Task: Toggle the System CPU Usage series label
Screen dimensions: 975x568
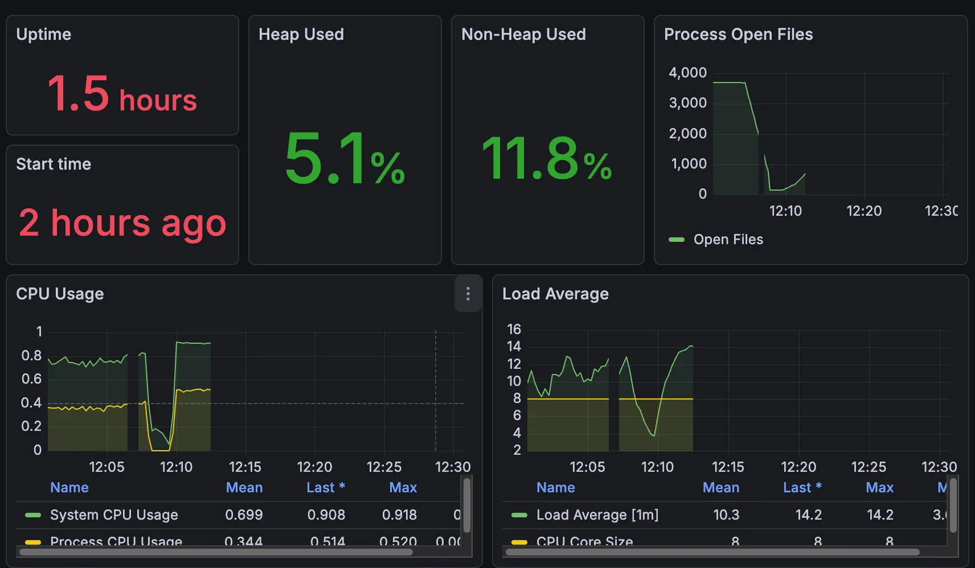Action: (114, 515)
